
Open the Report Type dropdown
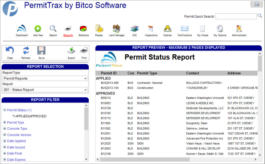pos(45,79)
